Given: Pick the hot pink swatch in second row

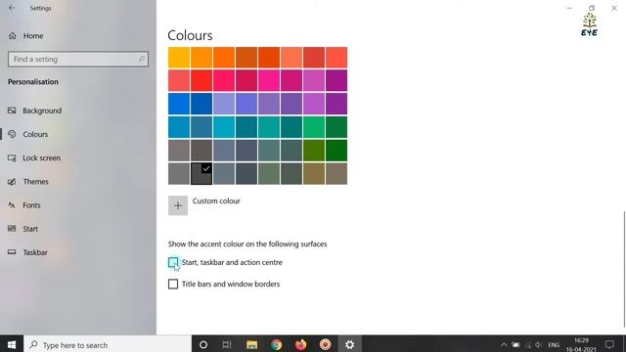Looking at the screenshot, I should [x=269, y=80].
